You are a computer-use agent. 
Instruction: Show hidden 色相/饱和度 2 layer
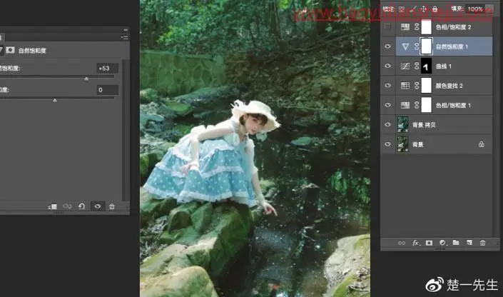(x=387, y=26)
